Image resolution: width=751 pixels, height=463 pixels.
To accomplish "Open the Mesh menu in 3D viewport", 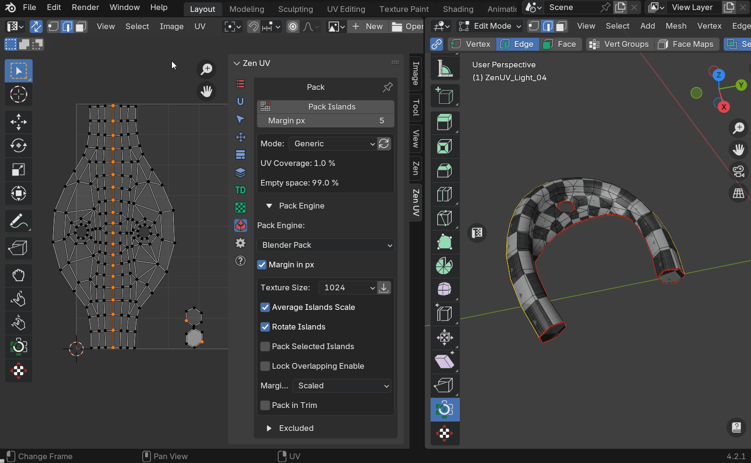I will tap(676, 26).
